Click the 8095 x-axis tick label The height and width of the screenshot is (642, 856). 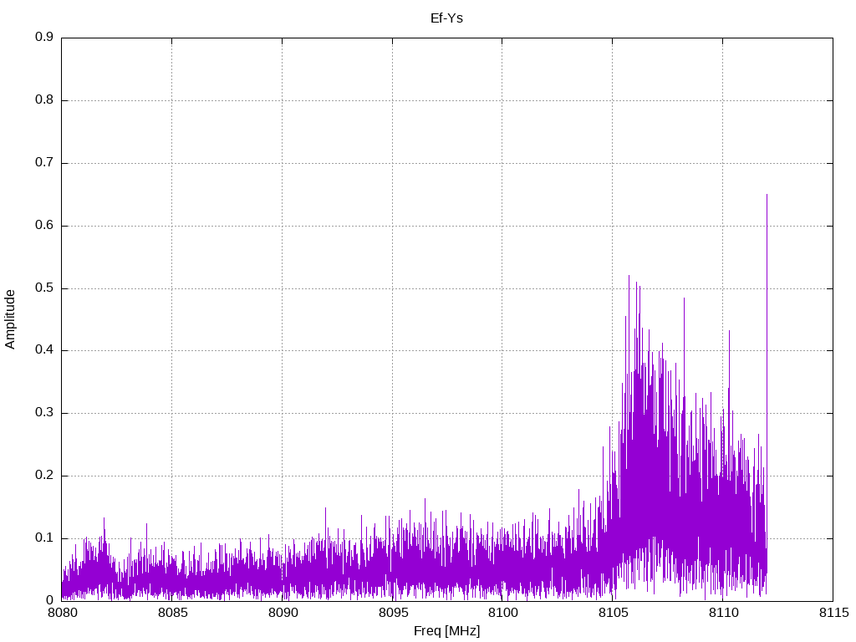coord(392,614)
